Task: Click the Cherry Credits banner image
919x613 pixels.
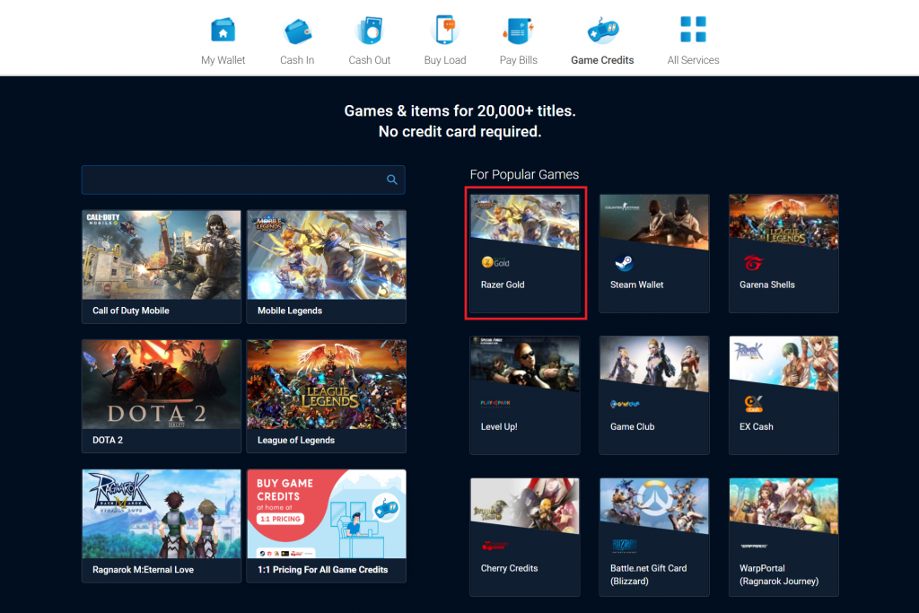Action: click(524, 504)
